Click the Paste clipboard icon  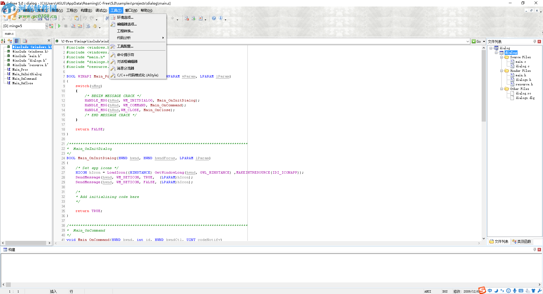77,18
